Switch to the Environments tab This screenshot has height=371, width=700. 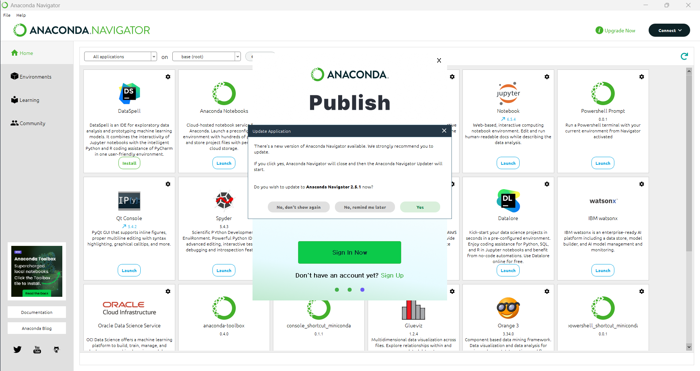click(x=31, y=76)
